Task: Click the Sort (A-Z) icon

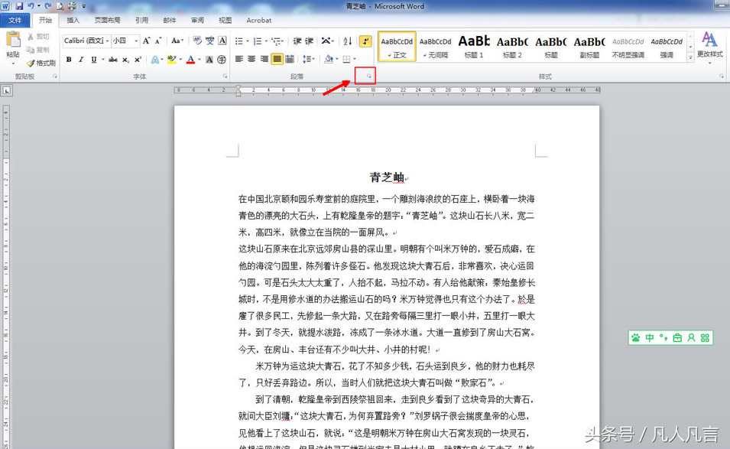Action: pyautogui.click(x=348, y=41)
